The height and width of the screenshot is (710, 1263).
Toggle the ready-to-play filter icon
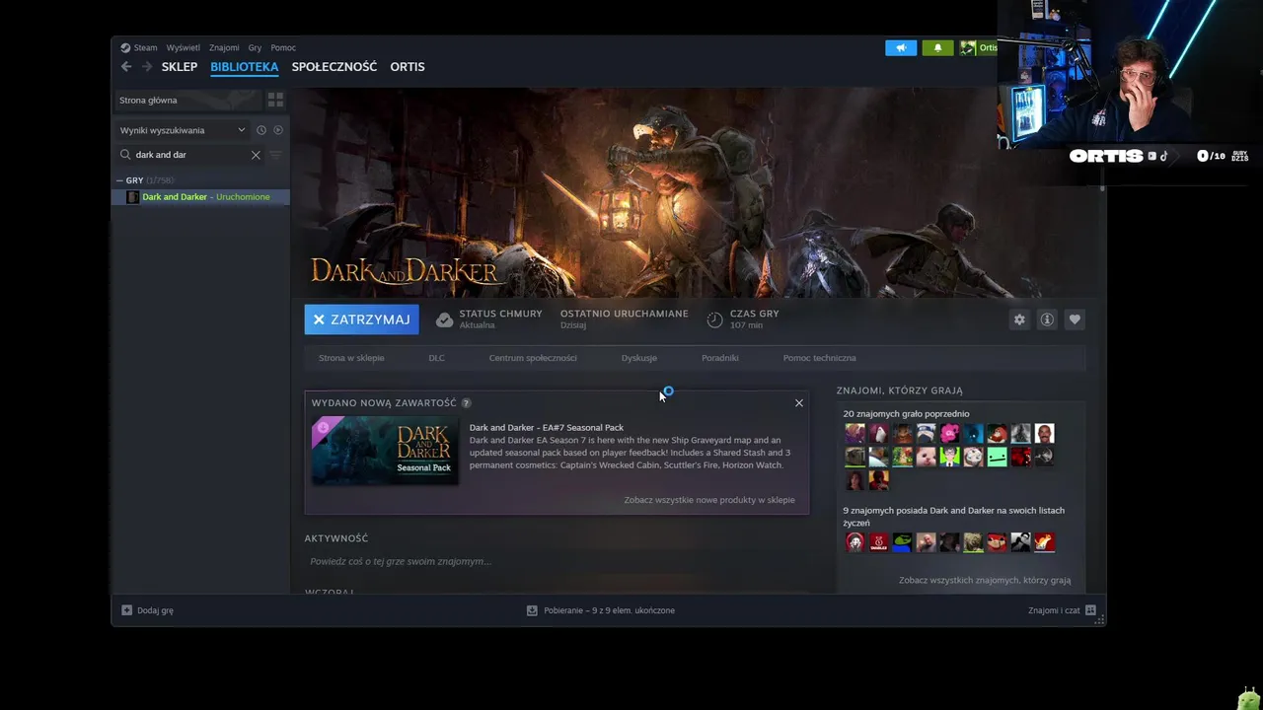click(278, 130)
